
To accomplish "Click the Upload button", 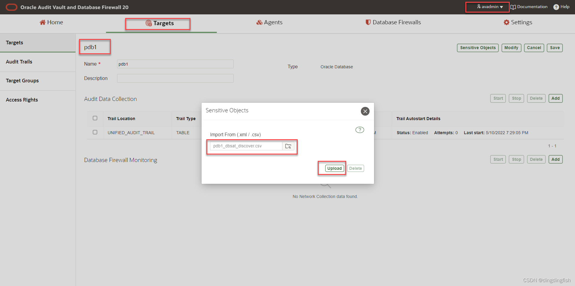I will [335, 169].
